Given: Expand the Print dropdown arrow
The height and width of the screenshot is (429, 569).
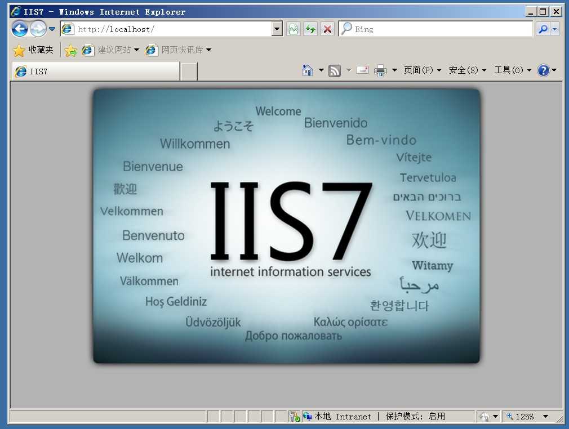Looking at the screenshot, I should coord(394,70).
